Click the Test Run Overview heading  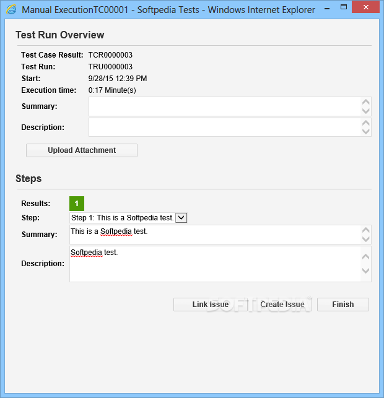click(x=60, y=35)
